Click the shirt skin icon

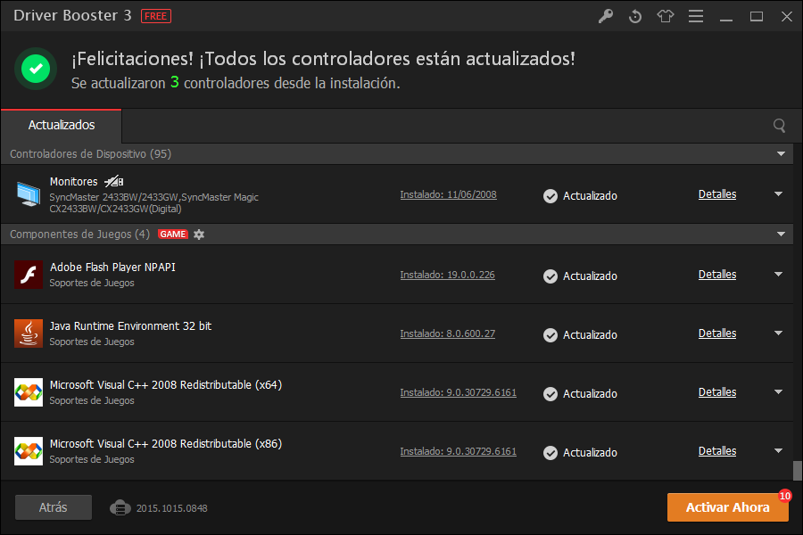point(666,16)
